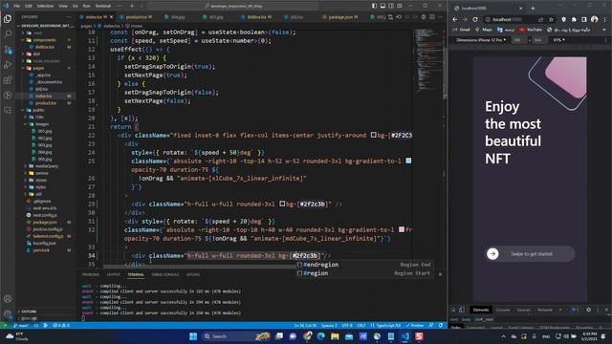Click the Swipe to get started button
612x344 pixels.
point(530,254)
